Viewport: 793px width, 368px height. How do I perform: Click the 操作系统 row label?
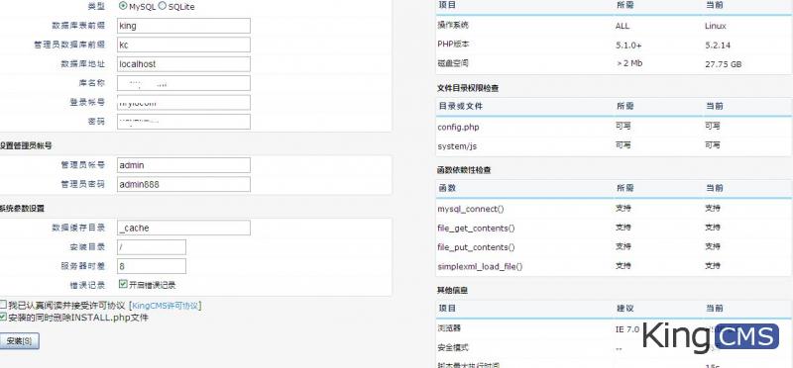coord(453,26)
